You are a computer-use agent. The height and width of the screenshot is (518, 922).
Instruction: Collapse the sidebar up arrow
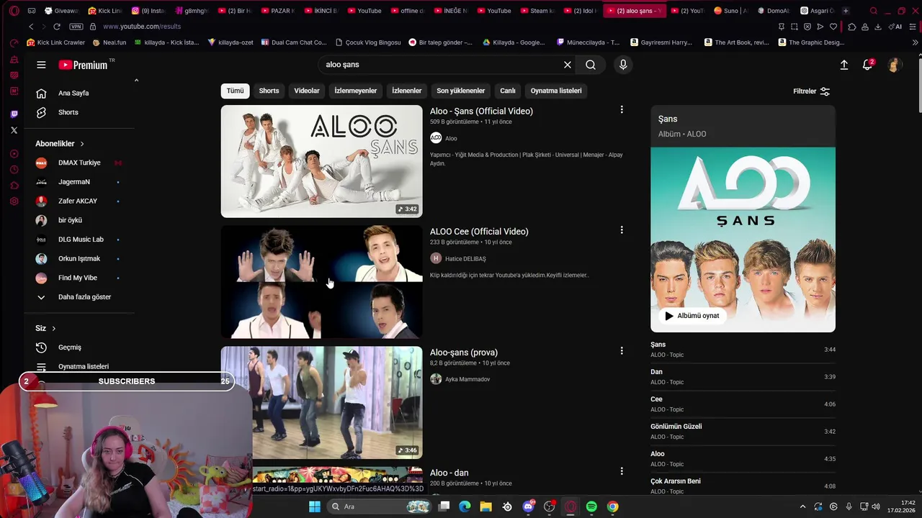[136, 81]
